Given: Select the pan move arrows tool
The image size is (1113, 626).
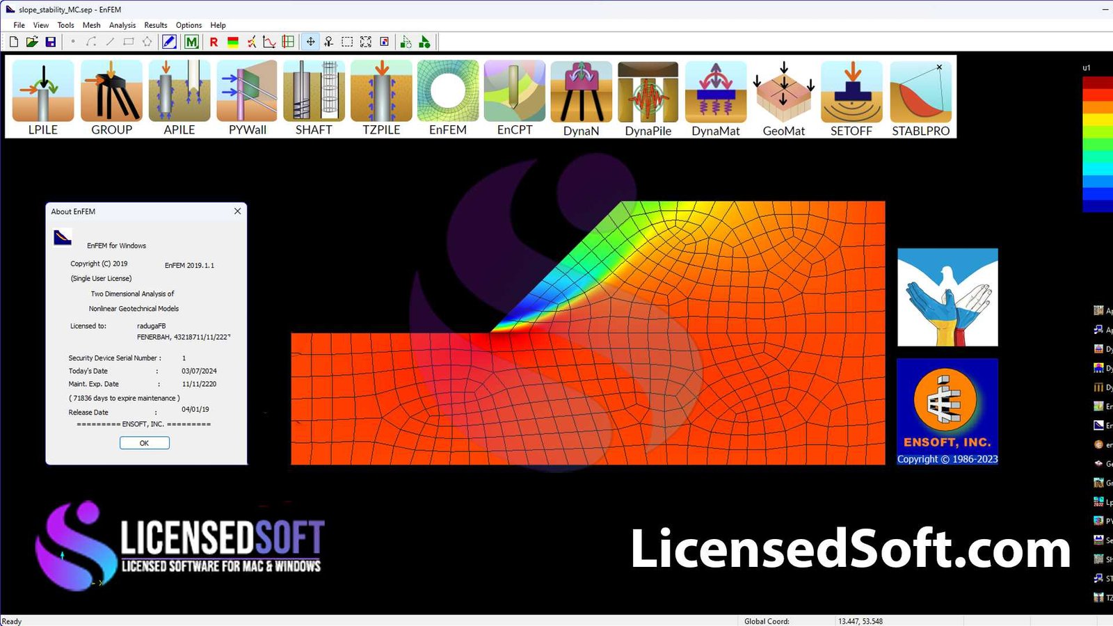Looking at the screenshot, I should tap(310, 42).
